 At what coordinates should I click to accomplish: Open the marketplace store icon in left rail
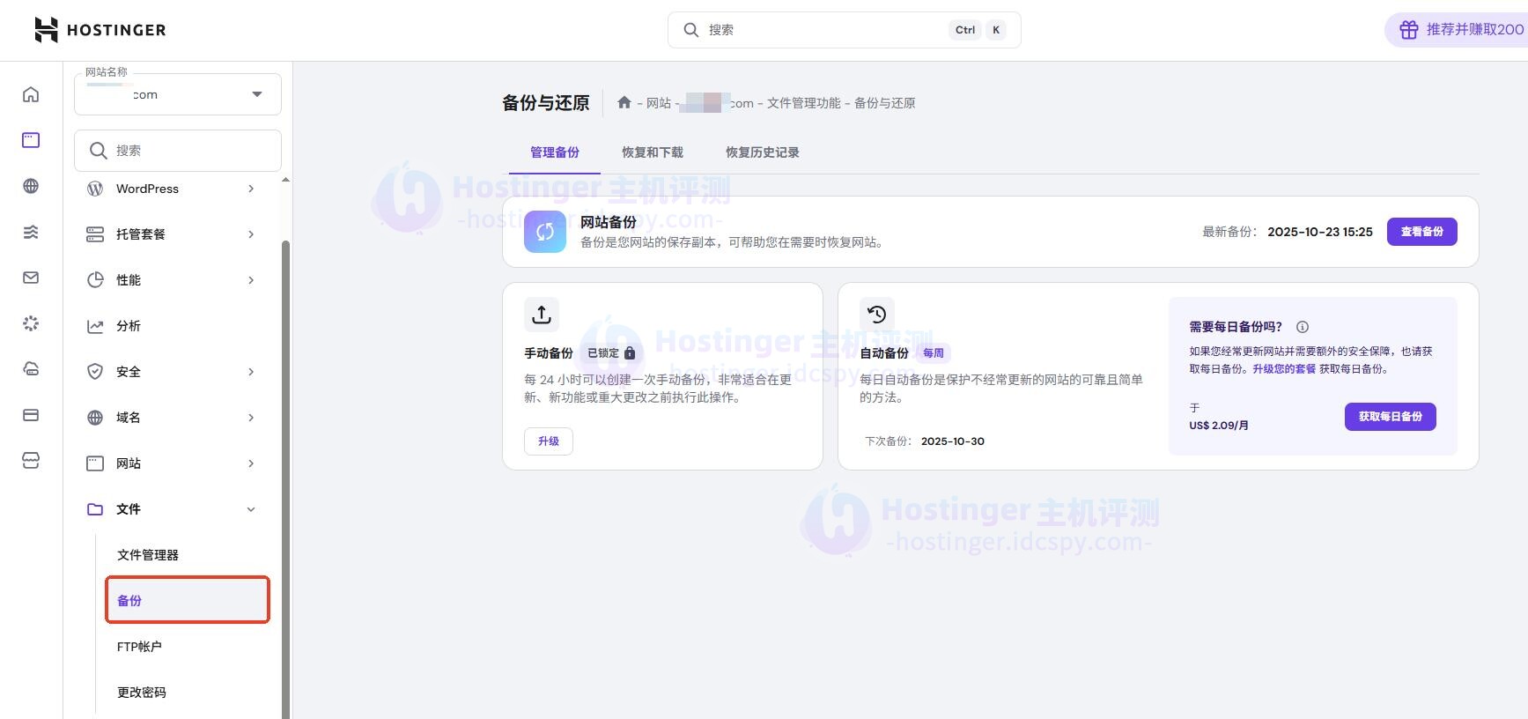(x=31, y=461)
